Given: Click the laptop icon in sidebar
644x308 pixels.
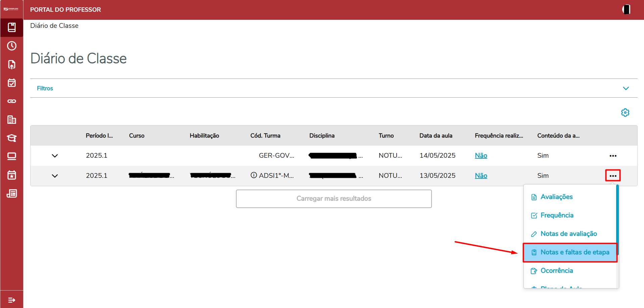Looking at the screenshot, I should tap(12, 156).
